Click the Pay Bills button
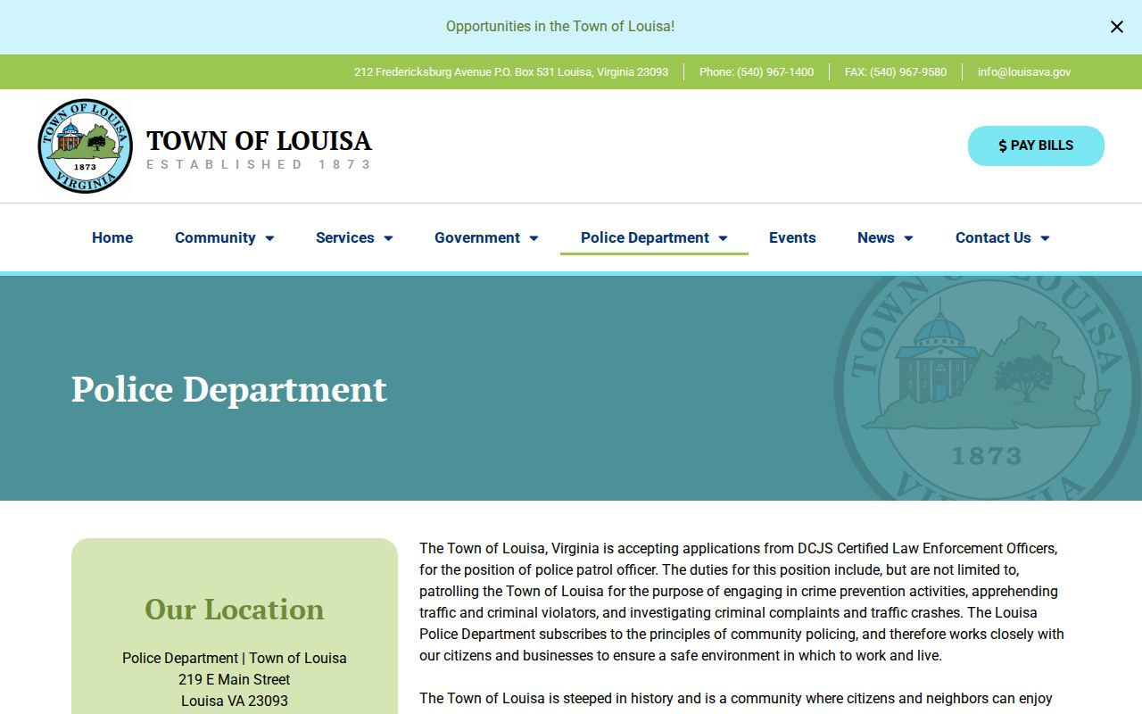 1036,145
